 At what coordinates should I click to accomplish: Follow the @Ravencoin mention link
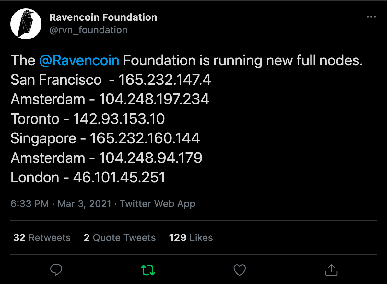(x=79, y=60)
